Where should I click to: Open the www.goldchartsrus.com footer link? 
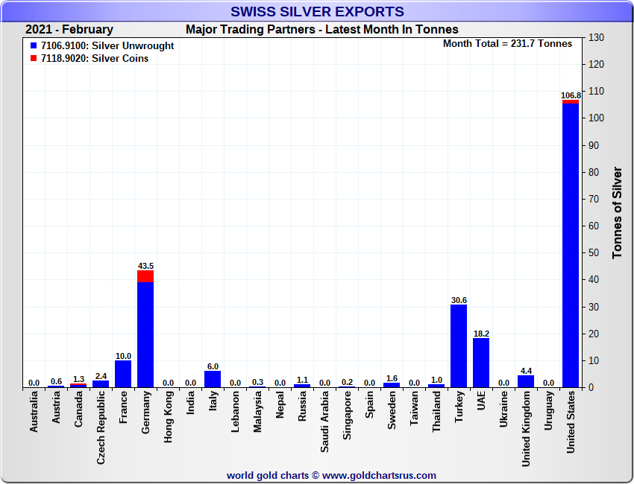(x=379, y=475)
